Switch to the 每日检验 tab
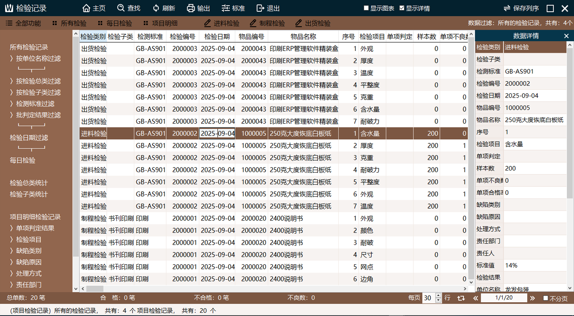The width and height of the screenshot is (574, 316). [x=115, y=23]
